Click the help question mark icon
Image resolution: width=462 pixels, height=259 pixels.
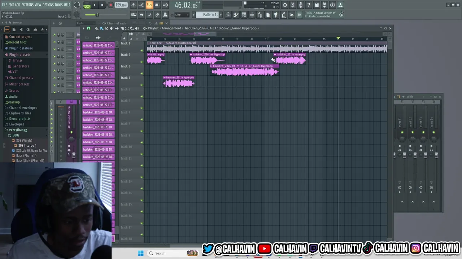(309, 5)
